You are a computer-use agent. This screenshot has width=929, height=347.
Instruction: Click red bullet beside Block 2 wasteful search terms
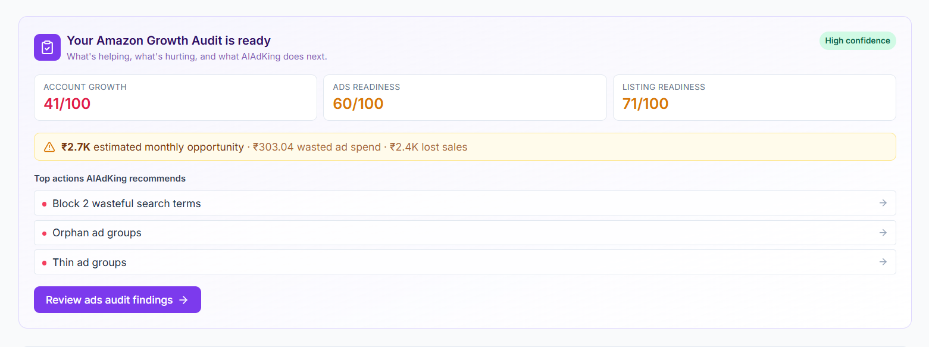[44, 204]
